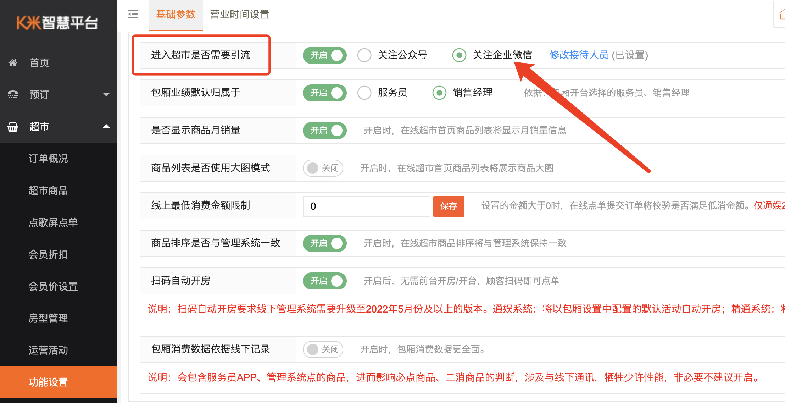Image resolution: width=785 pixels, height=403 pixels.
Task: Collapse sidebar with the hamburger menu icon
Action: (x=133, y=14)
